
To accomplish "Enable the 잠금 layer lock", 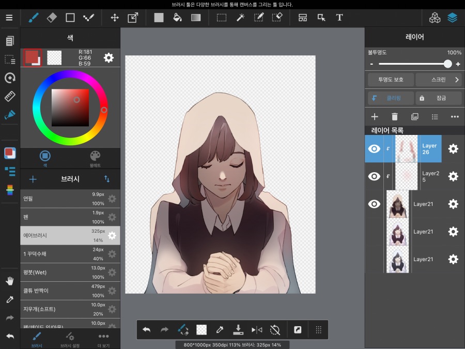I will coord(440,98).
